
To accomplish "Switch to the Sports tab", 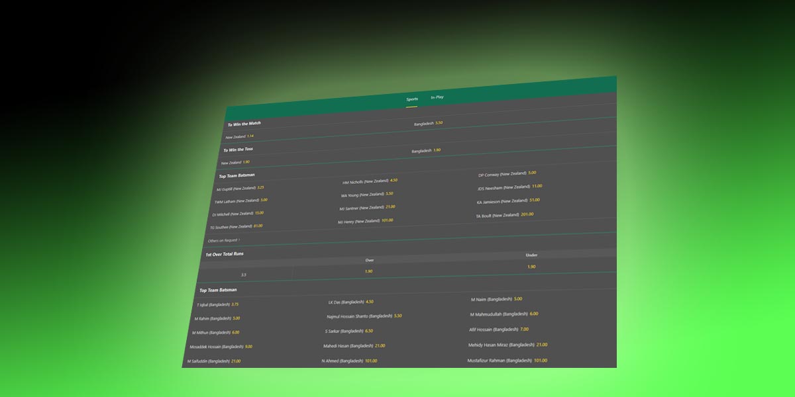I will point(412,99).
